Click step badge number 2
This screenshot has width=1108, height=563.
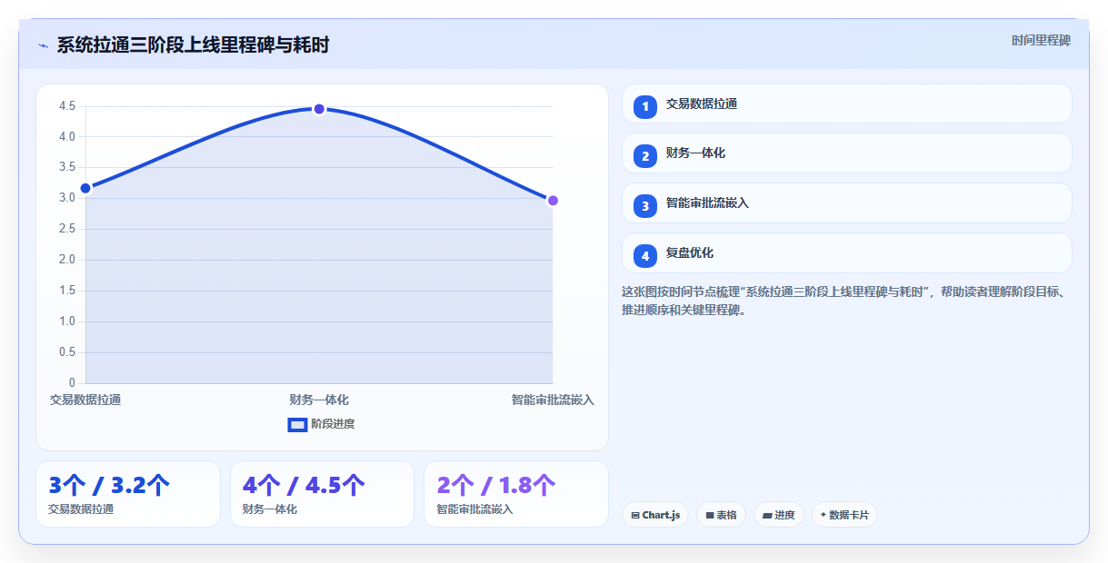click(645, 156)
